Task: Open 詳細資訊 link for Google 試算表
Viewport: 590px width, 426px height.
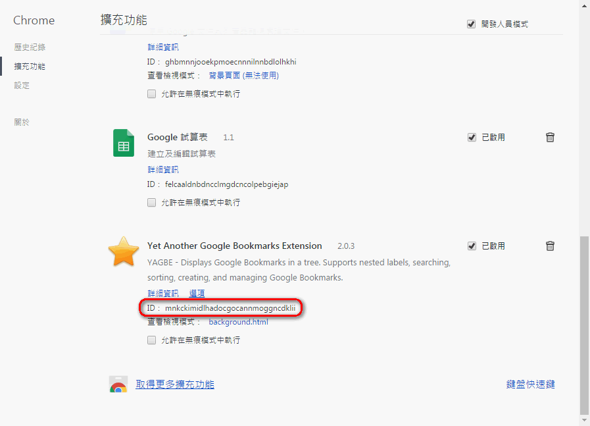Action: pyautogui.click(x=163, y=169)
